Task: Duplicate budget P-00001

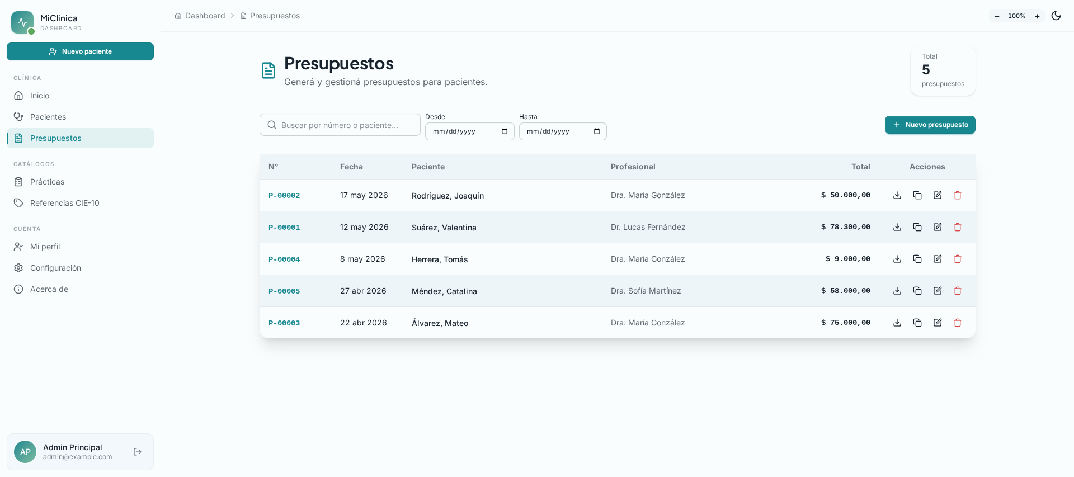Action: [x=917, y=227]
